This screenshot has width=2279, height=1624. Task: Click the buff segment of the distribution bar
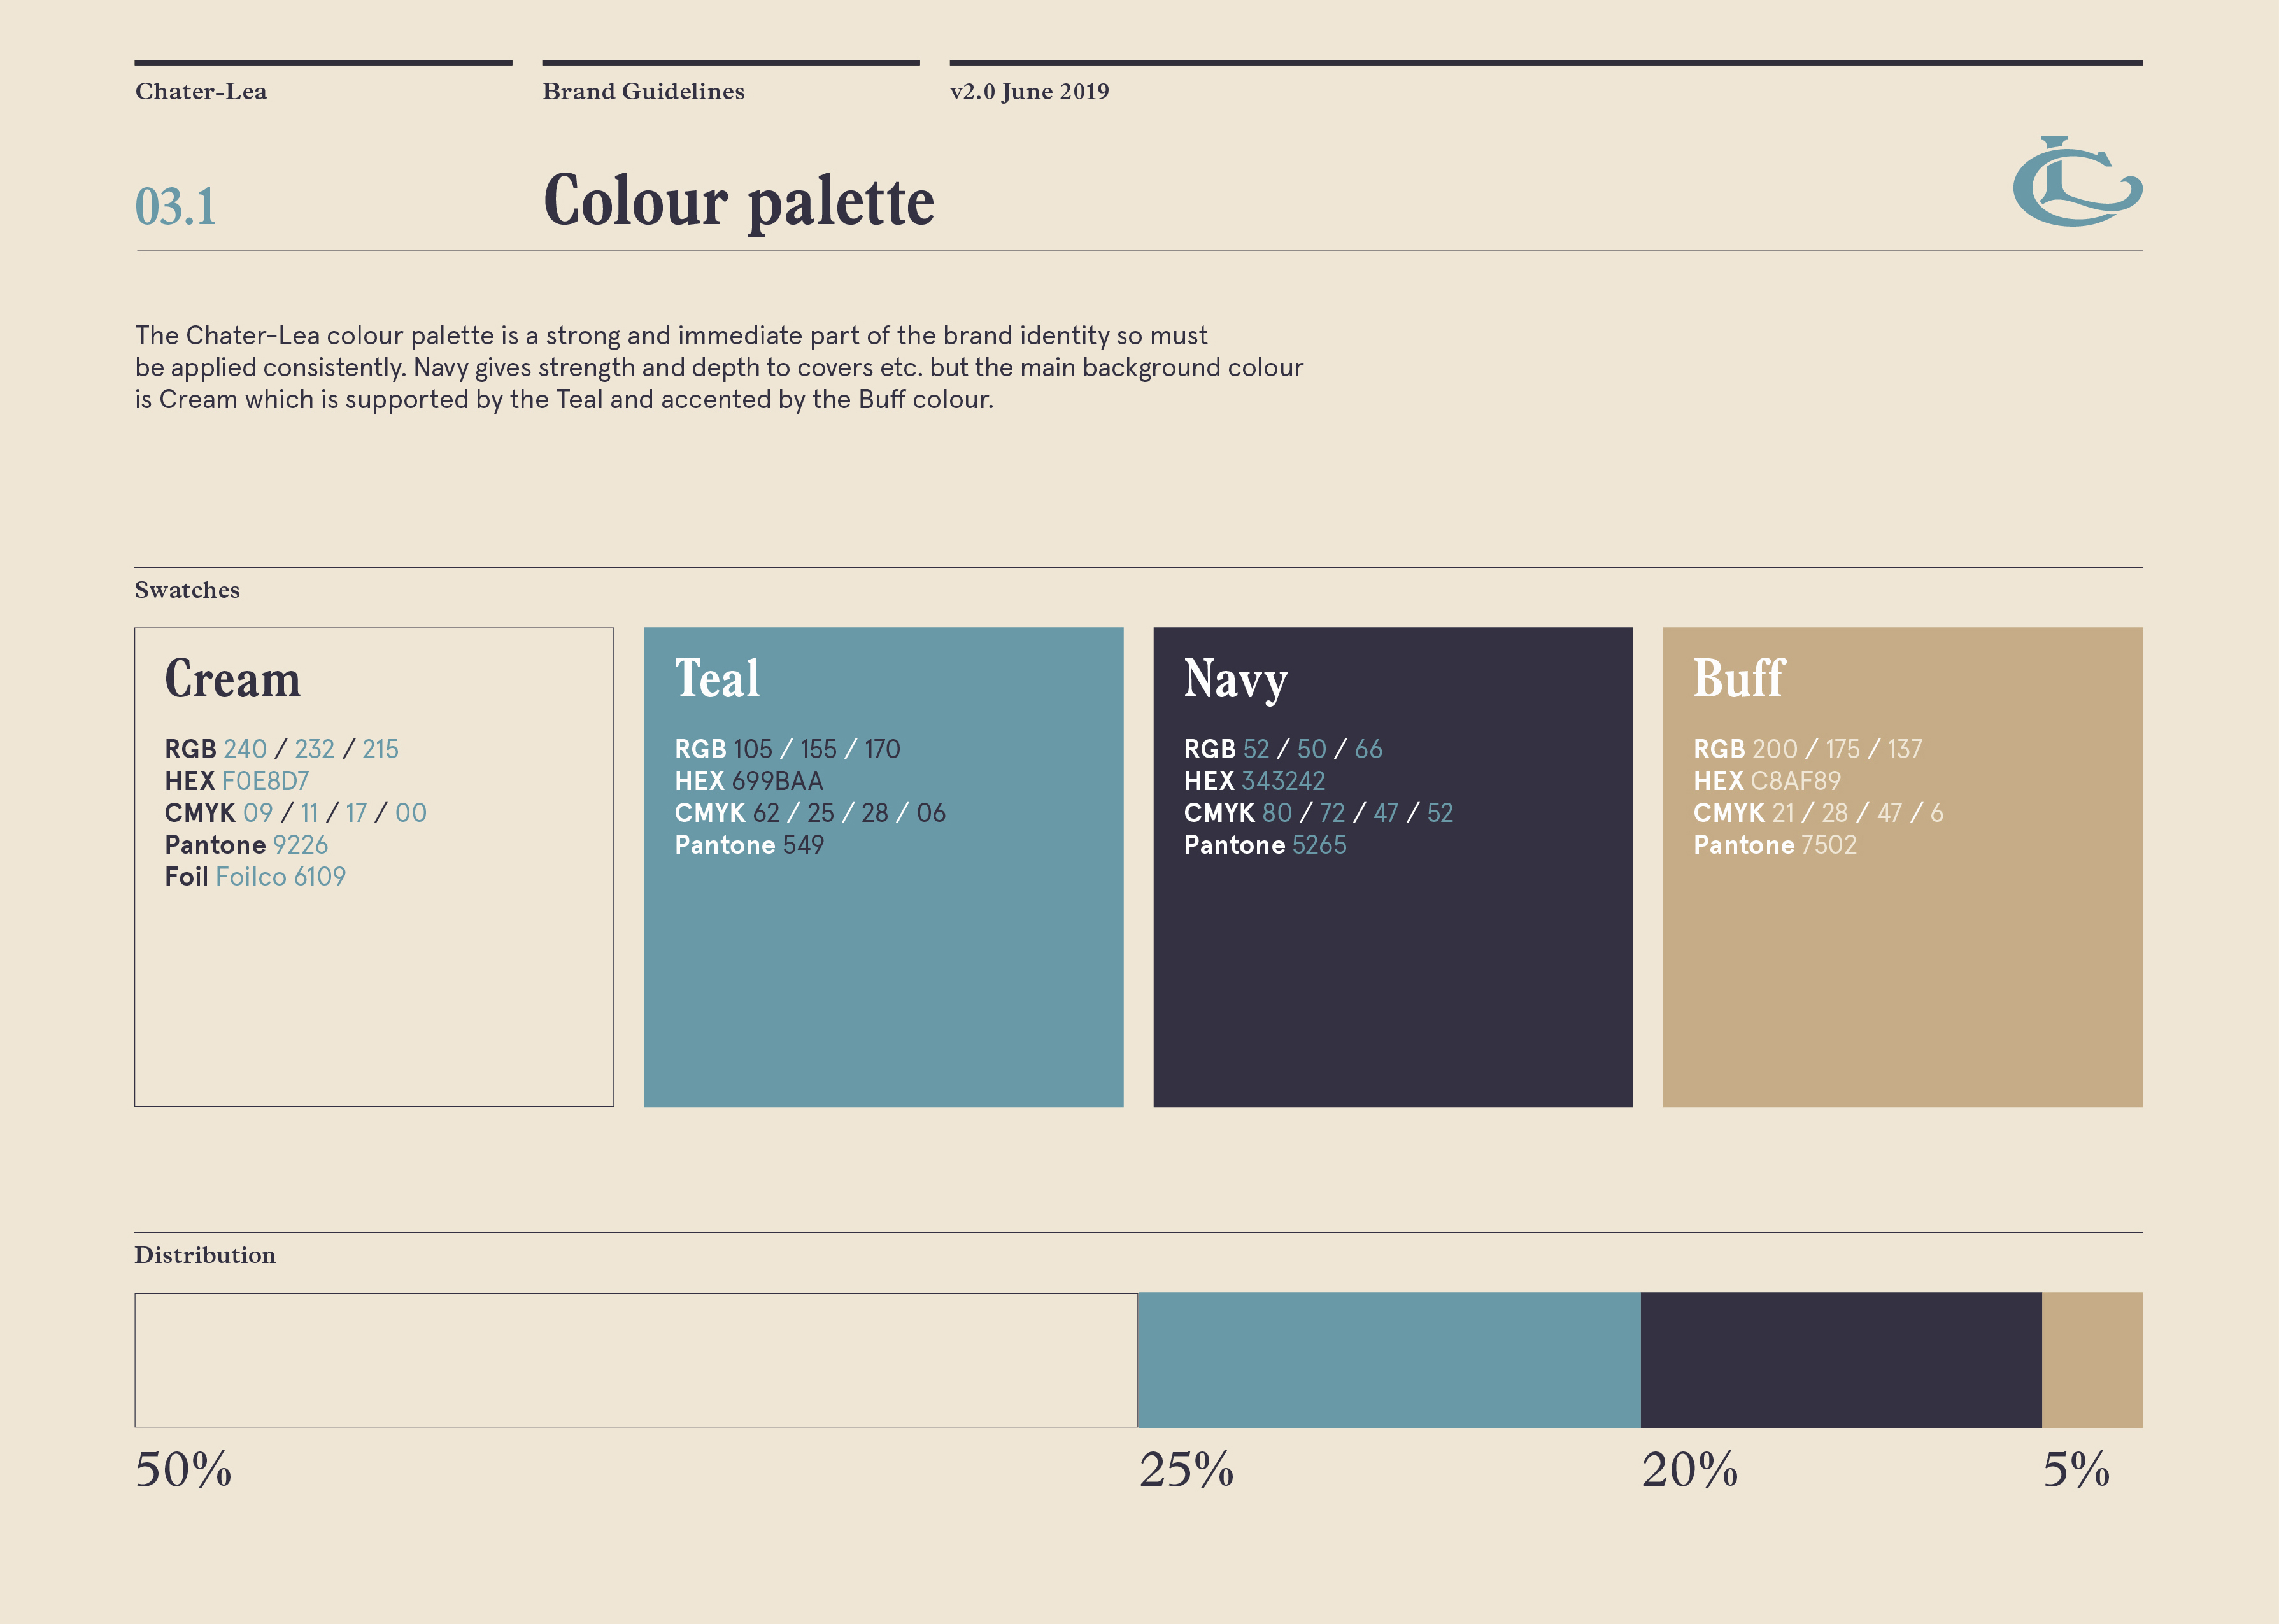(x=2092, y=1360)
